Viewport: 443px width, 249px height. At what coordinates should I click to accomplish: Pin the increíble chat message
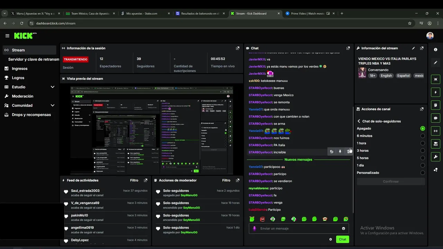coord(340,152)
